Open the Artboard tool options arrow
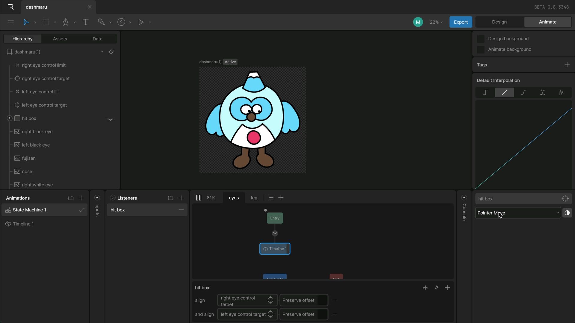575x323 pixels. pyautogui.click(x=55, y=22)
